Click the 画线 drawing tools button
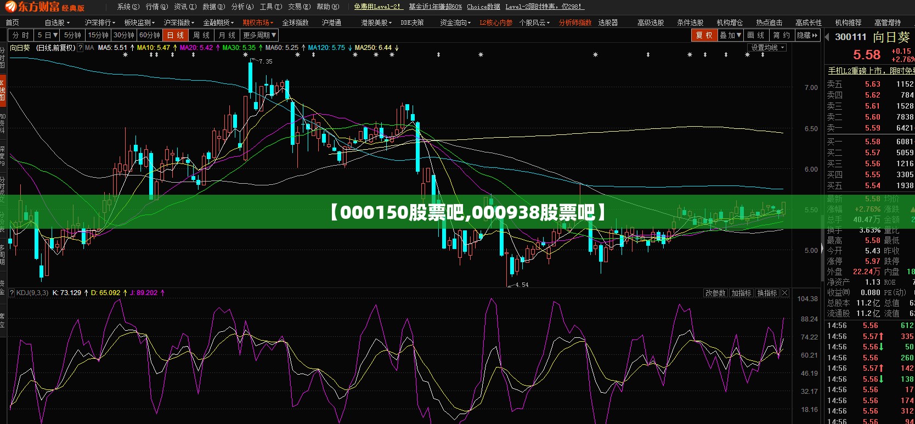This screenshot has width=915, height=424. [756, 35]
